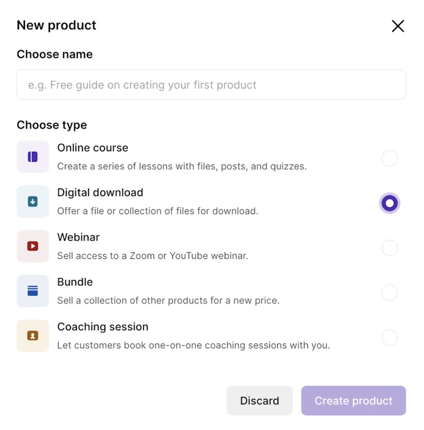Click the product name input field
The height and width of the screenshot is (430, 424).
(211, 84)
